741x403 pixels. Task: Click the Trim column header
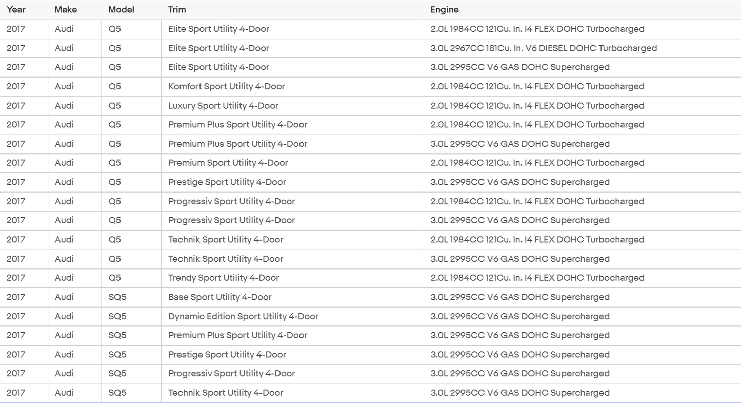point(293,10)
